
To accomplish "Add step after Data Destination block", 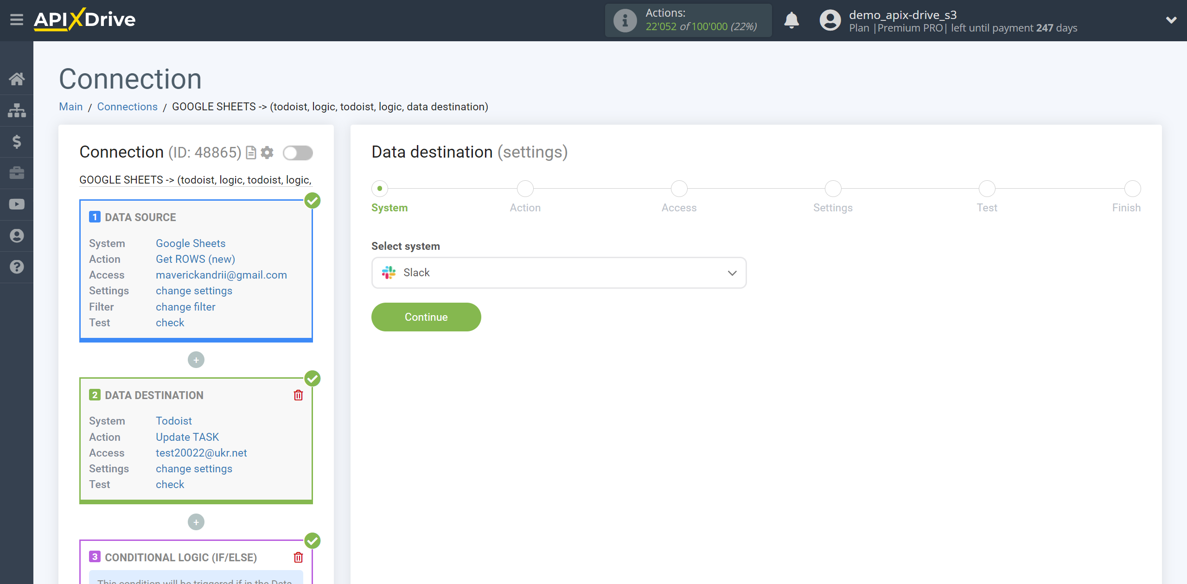I will tap(196, 522).
